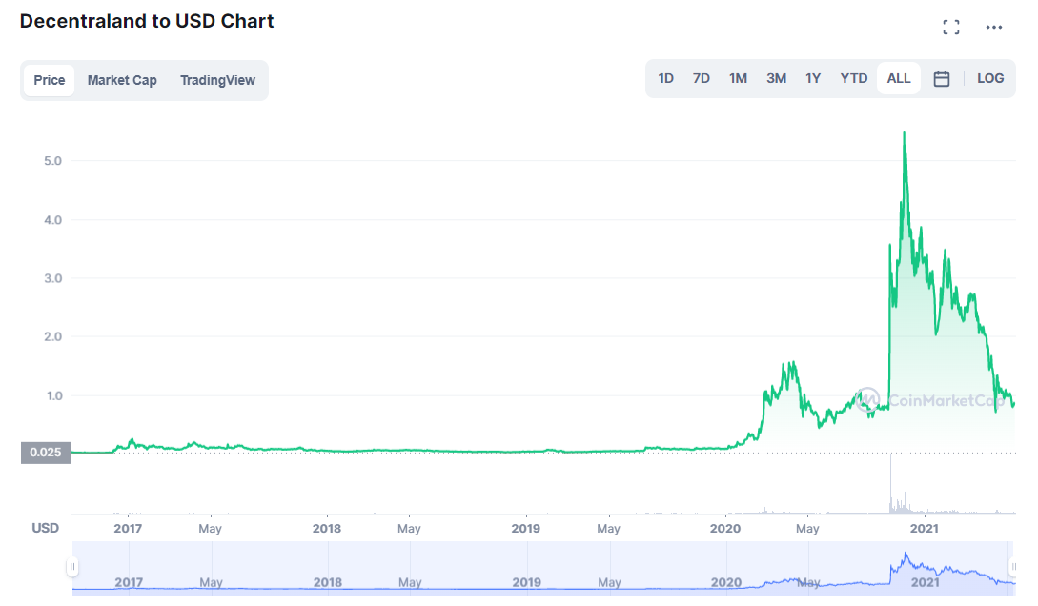The image size is (1038, 606).
Task: Toggle LOG scale on the chart
Action: coord(990,79)
